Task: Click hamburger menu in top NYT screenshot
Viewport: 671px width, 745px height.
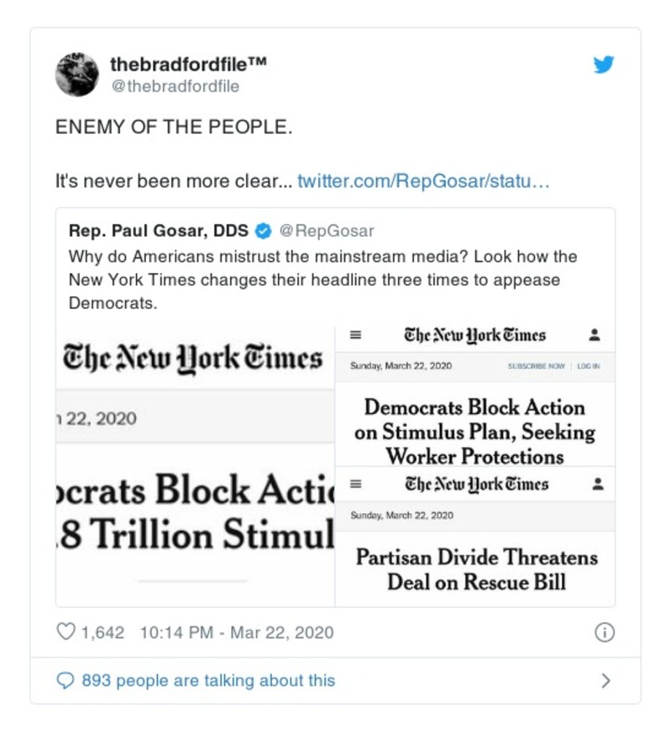Action: (355, 335)
